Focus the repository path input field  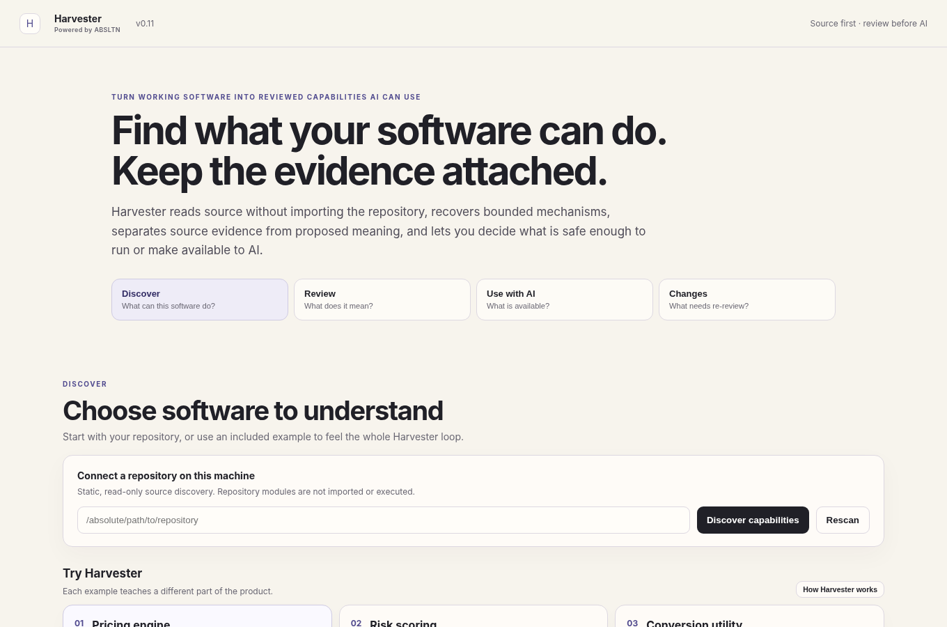[384, 520]
